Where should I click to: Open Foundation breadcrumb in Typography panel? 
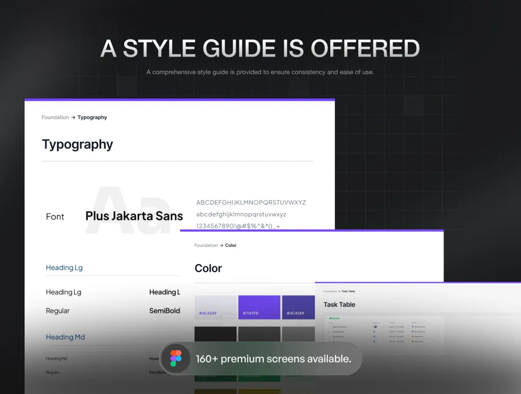coord(55,118)
